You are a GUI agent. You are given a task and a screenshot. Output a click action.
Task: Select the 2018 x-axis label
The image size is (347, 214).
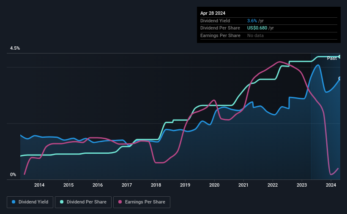click(x=156, y=185)
